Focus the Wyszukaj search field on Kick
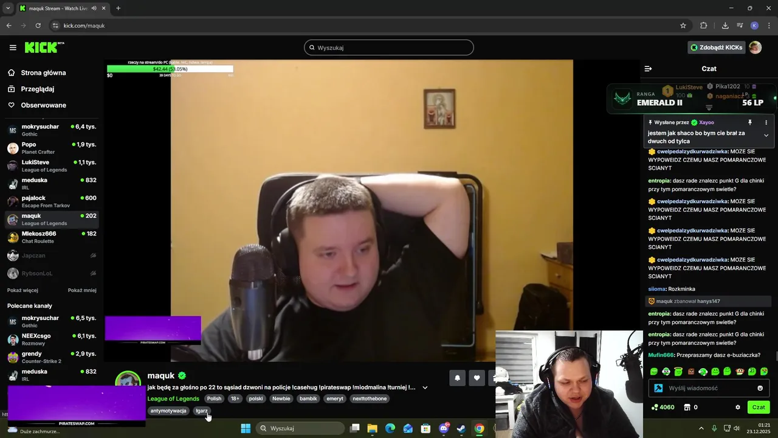Image resolution: width=778 pixels, height=438 pixels. pos(389,47)
